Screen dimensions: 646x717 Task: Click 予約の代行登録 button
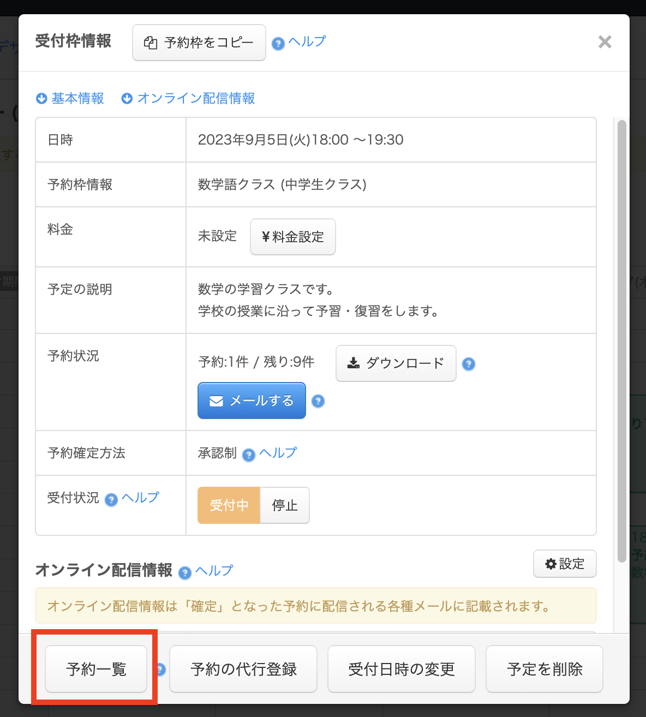click(243, 669)
